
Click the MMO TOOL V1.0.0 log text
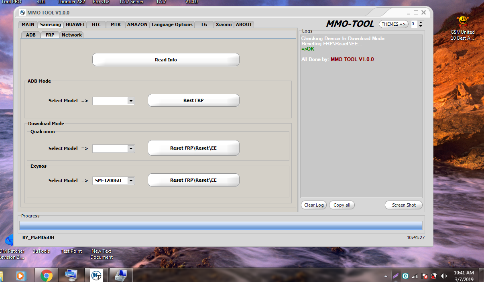[352, 59]
